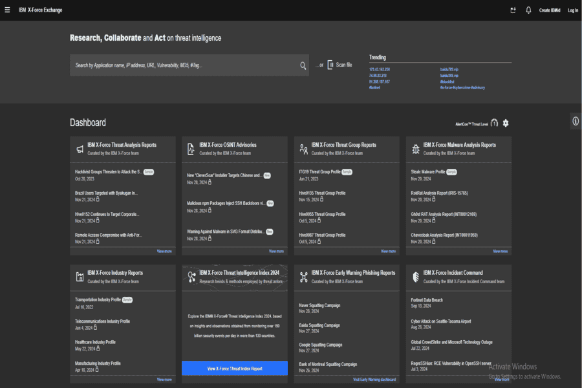This screenshot has height=388, width=582.
Task: Open the dashboard settings gear
Action: pos(506,123)
